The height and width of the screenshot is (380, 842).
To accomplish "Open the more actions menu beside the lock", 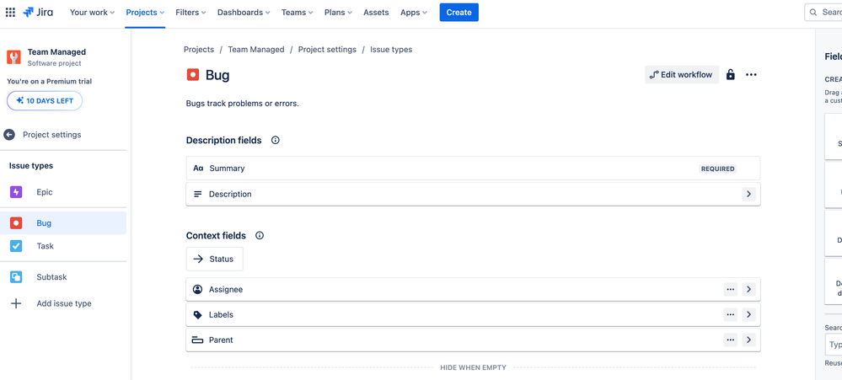I will pos(751,75).
